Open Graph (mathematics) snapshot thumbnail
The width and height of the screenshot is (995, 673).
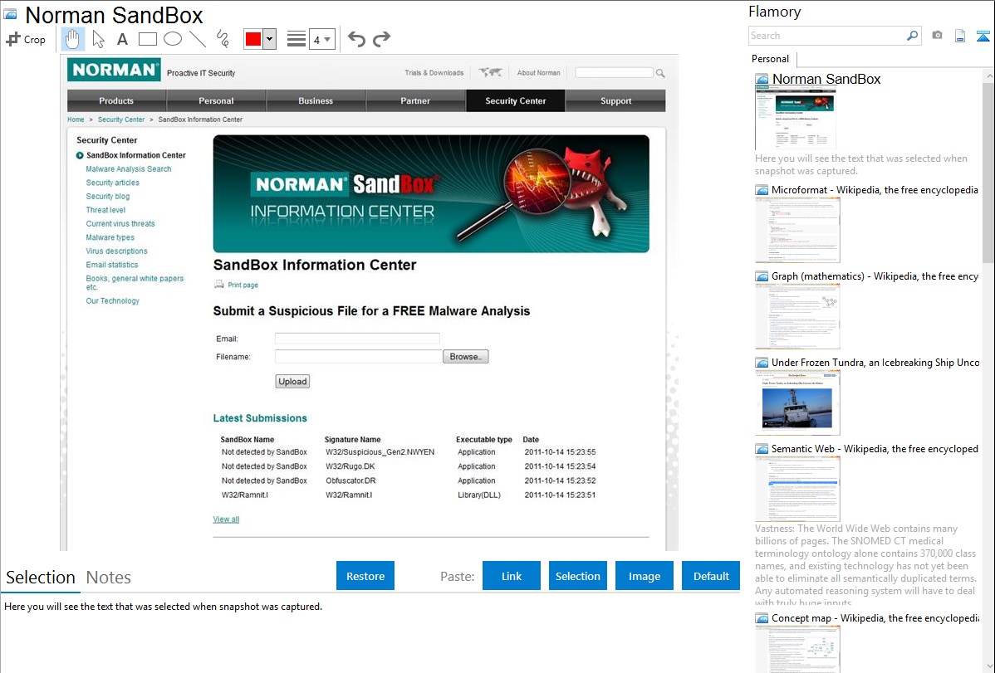(797, 316)
